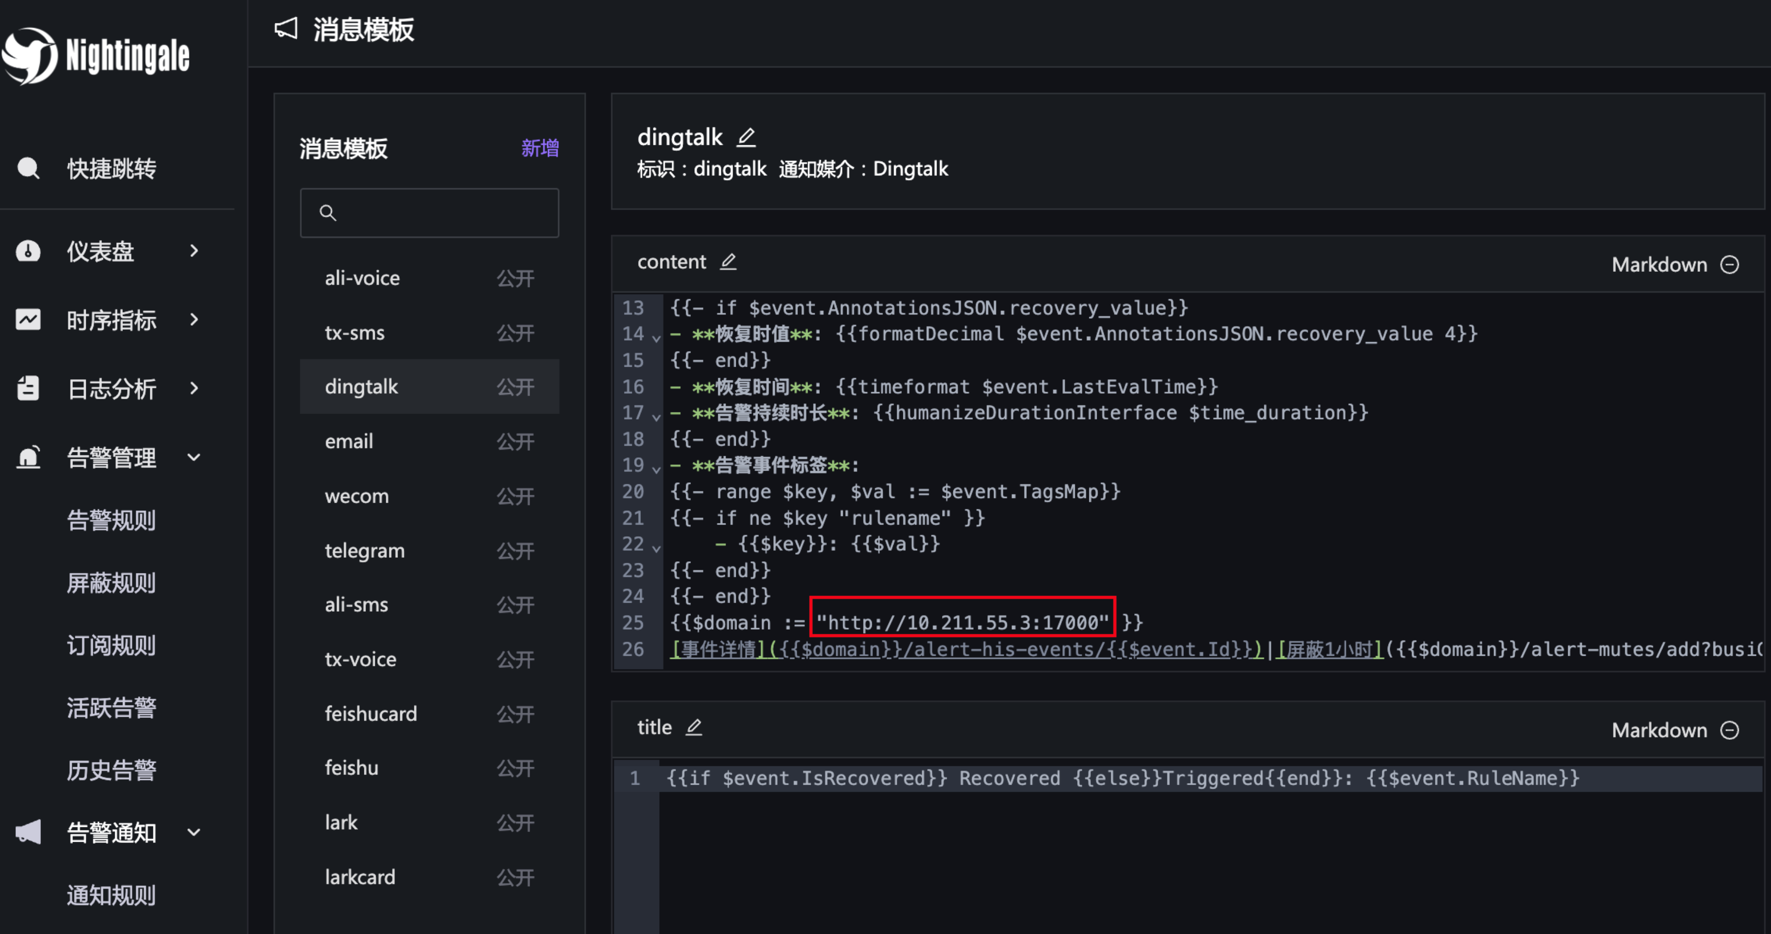Open 告警规则 submenu item
Screen dimensions: 1771x934
point(111,521)
